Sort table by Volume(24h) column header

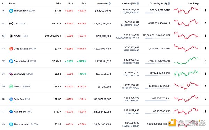(129, 3)
